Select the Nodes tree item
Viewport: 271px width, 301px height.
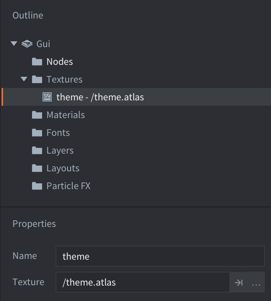[x=59, y=62]
